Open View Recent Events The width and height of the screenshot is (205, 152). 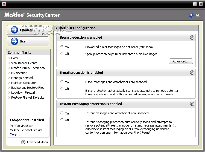coord(24,63)
